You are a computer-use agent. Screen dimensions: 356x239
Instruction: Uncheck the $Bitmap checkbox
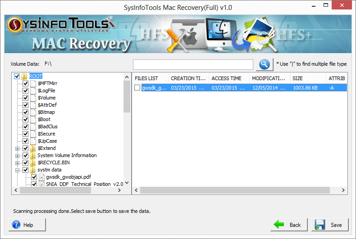pyautogui.click(x=25, y=112)
